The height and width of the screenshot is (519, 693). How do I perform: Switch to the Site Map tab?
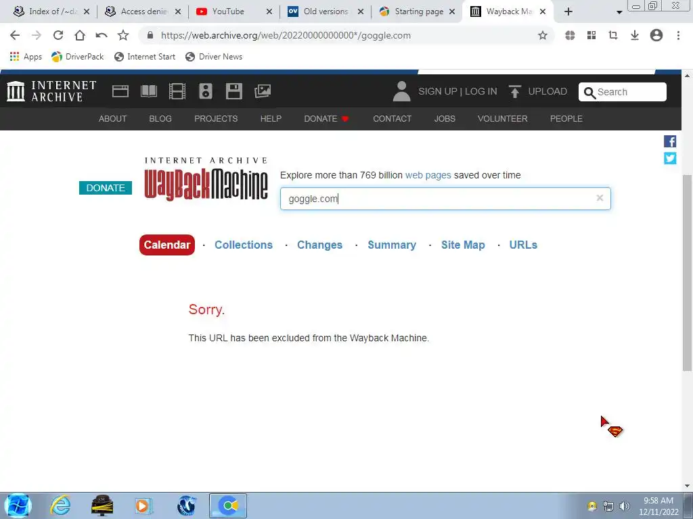tap(463, 245)
